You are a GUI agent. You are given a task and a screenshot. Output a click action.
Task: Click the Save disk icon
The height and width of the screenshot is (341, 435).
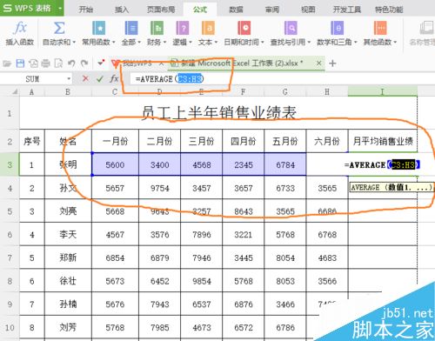click(x=20, y=64)
